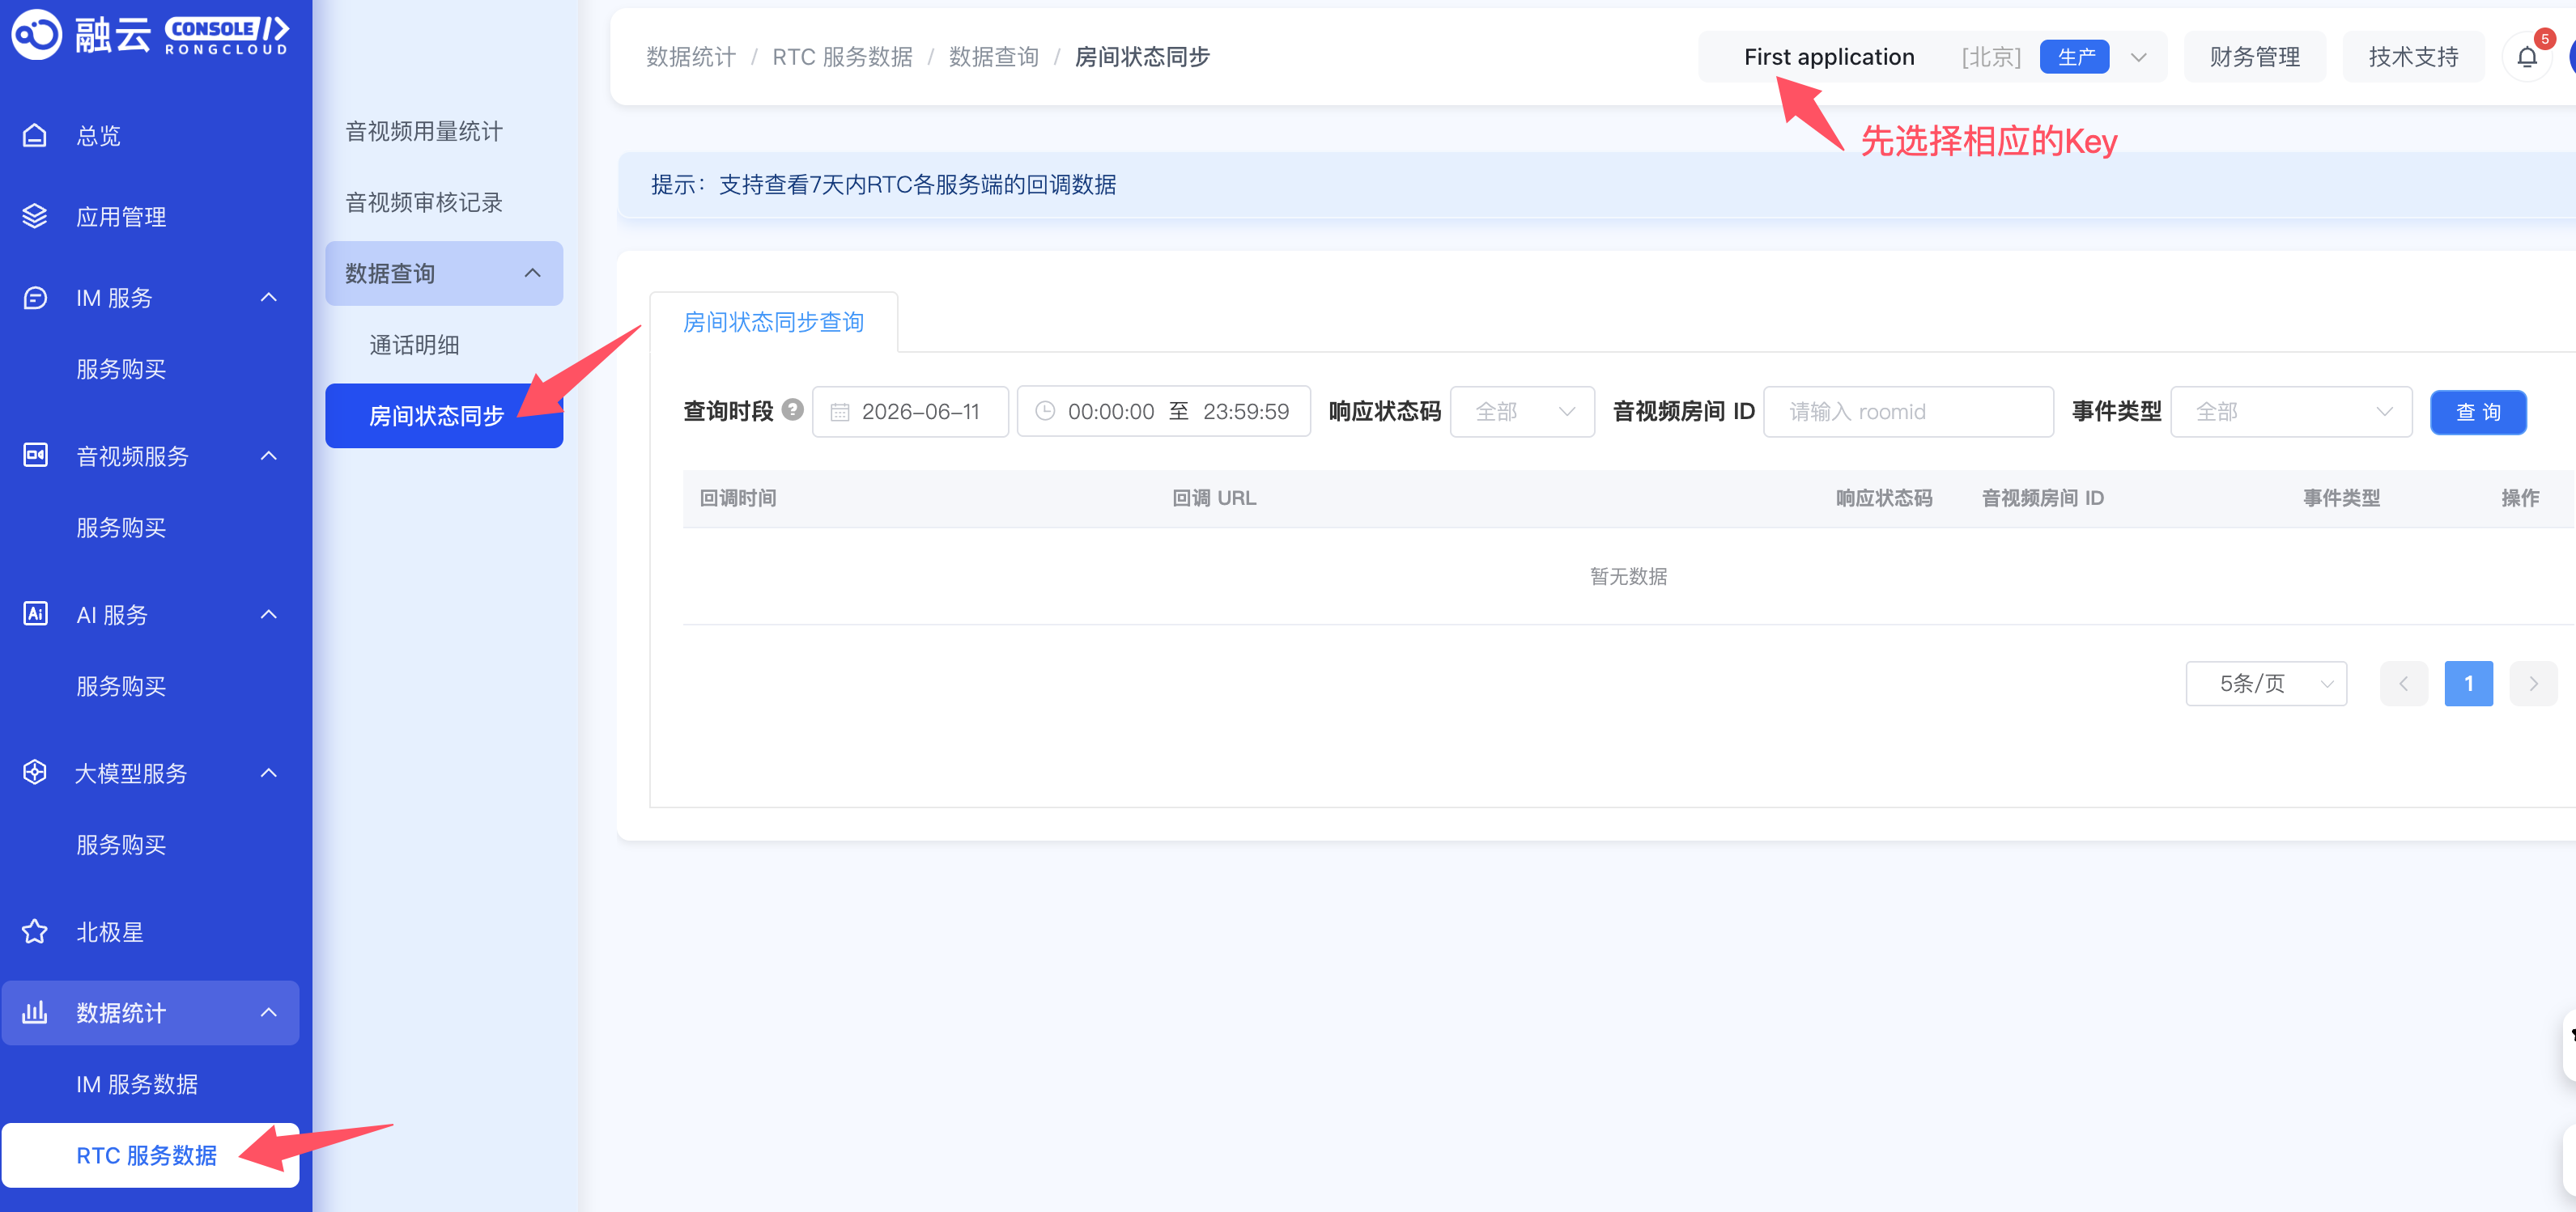The image size is (2576, 1212).
Task: Collapse the 音视频服务 section chevron
Action: pyautogui.click(x=268, y=456)
